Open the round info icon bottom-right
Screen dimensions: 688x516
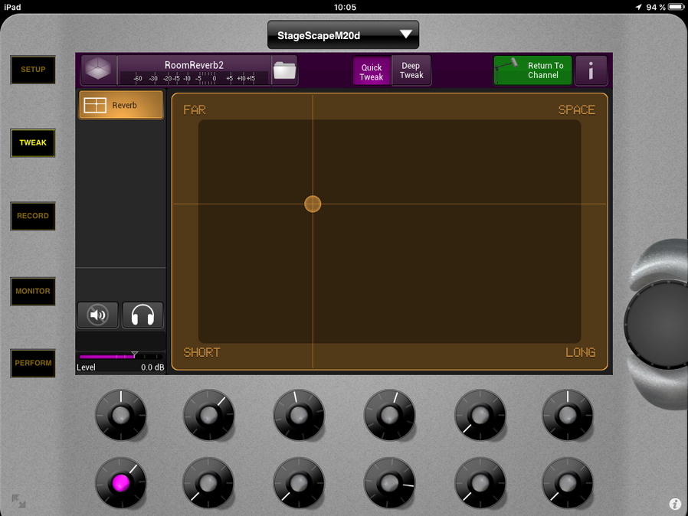[x=675, y=504]
